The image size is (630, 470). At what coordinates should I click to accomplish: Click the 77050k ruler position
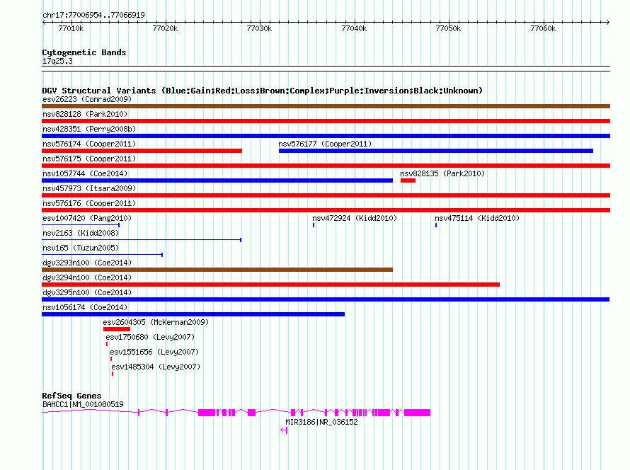(x=448, y=28)
